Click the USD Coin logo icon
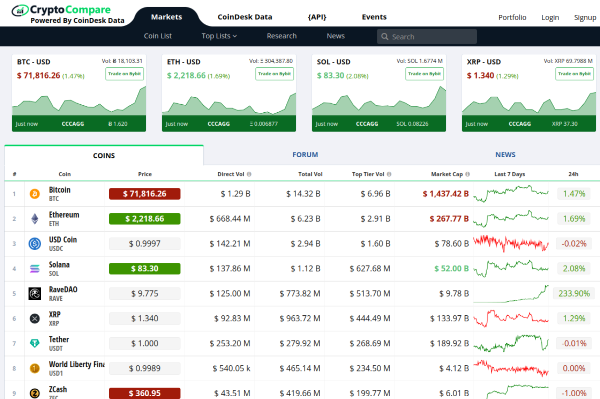This screenshot has height=399, width=600. [35, 244]
